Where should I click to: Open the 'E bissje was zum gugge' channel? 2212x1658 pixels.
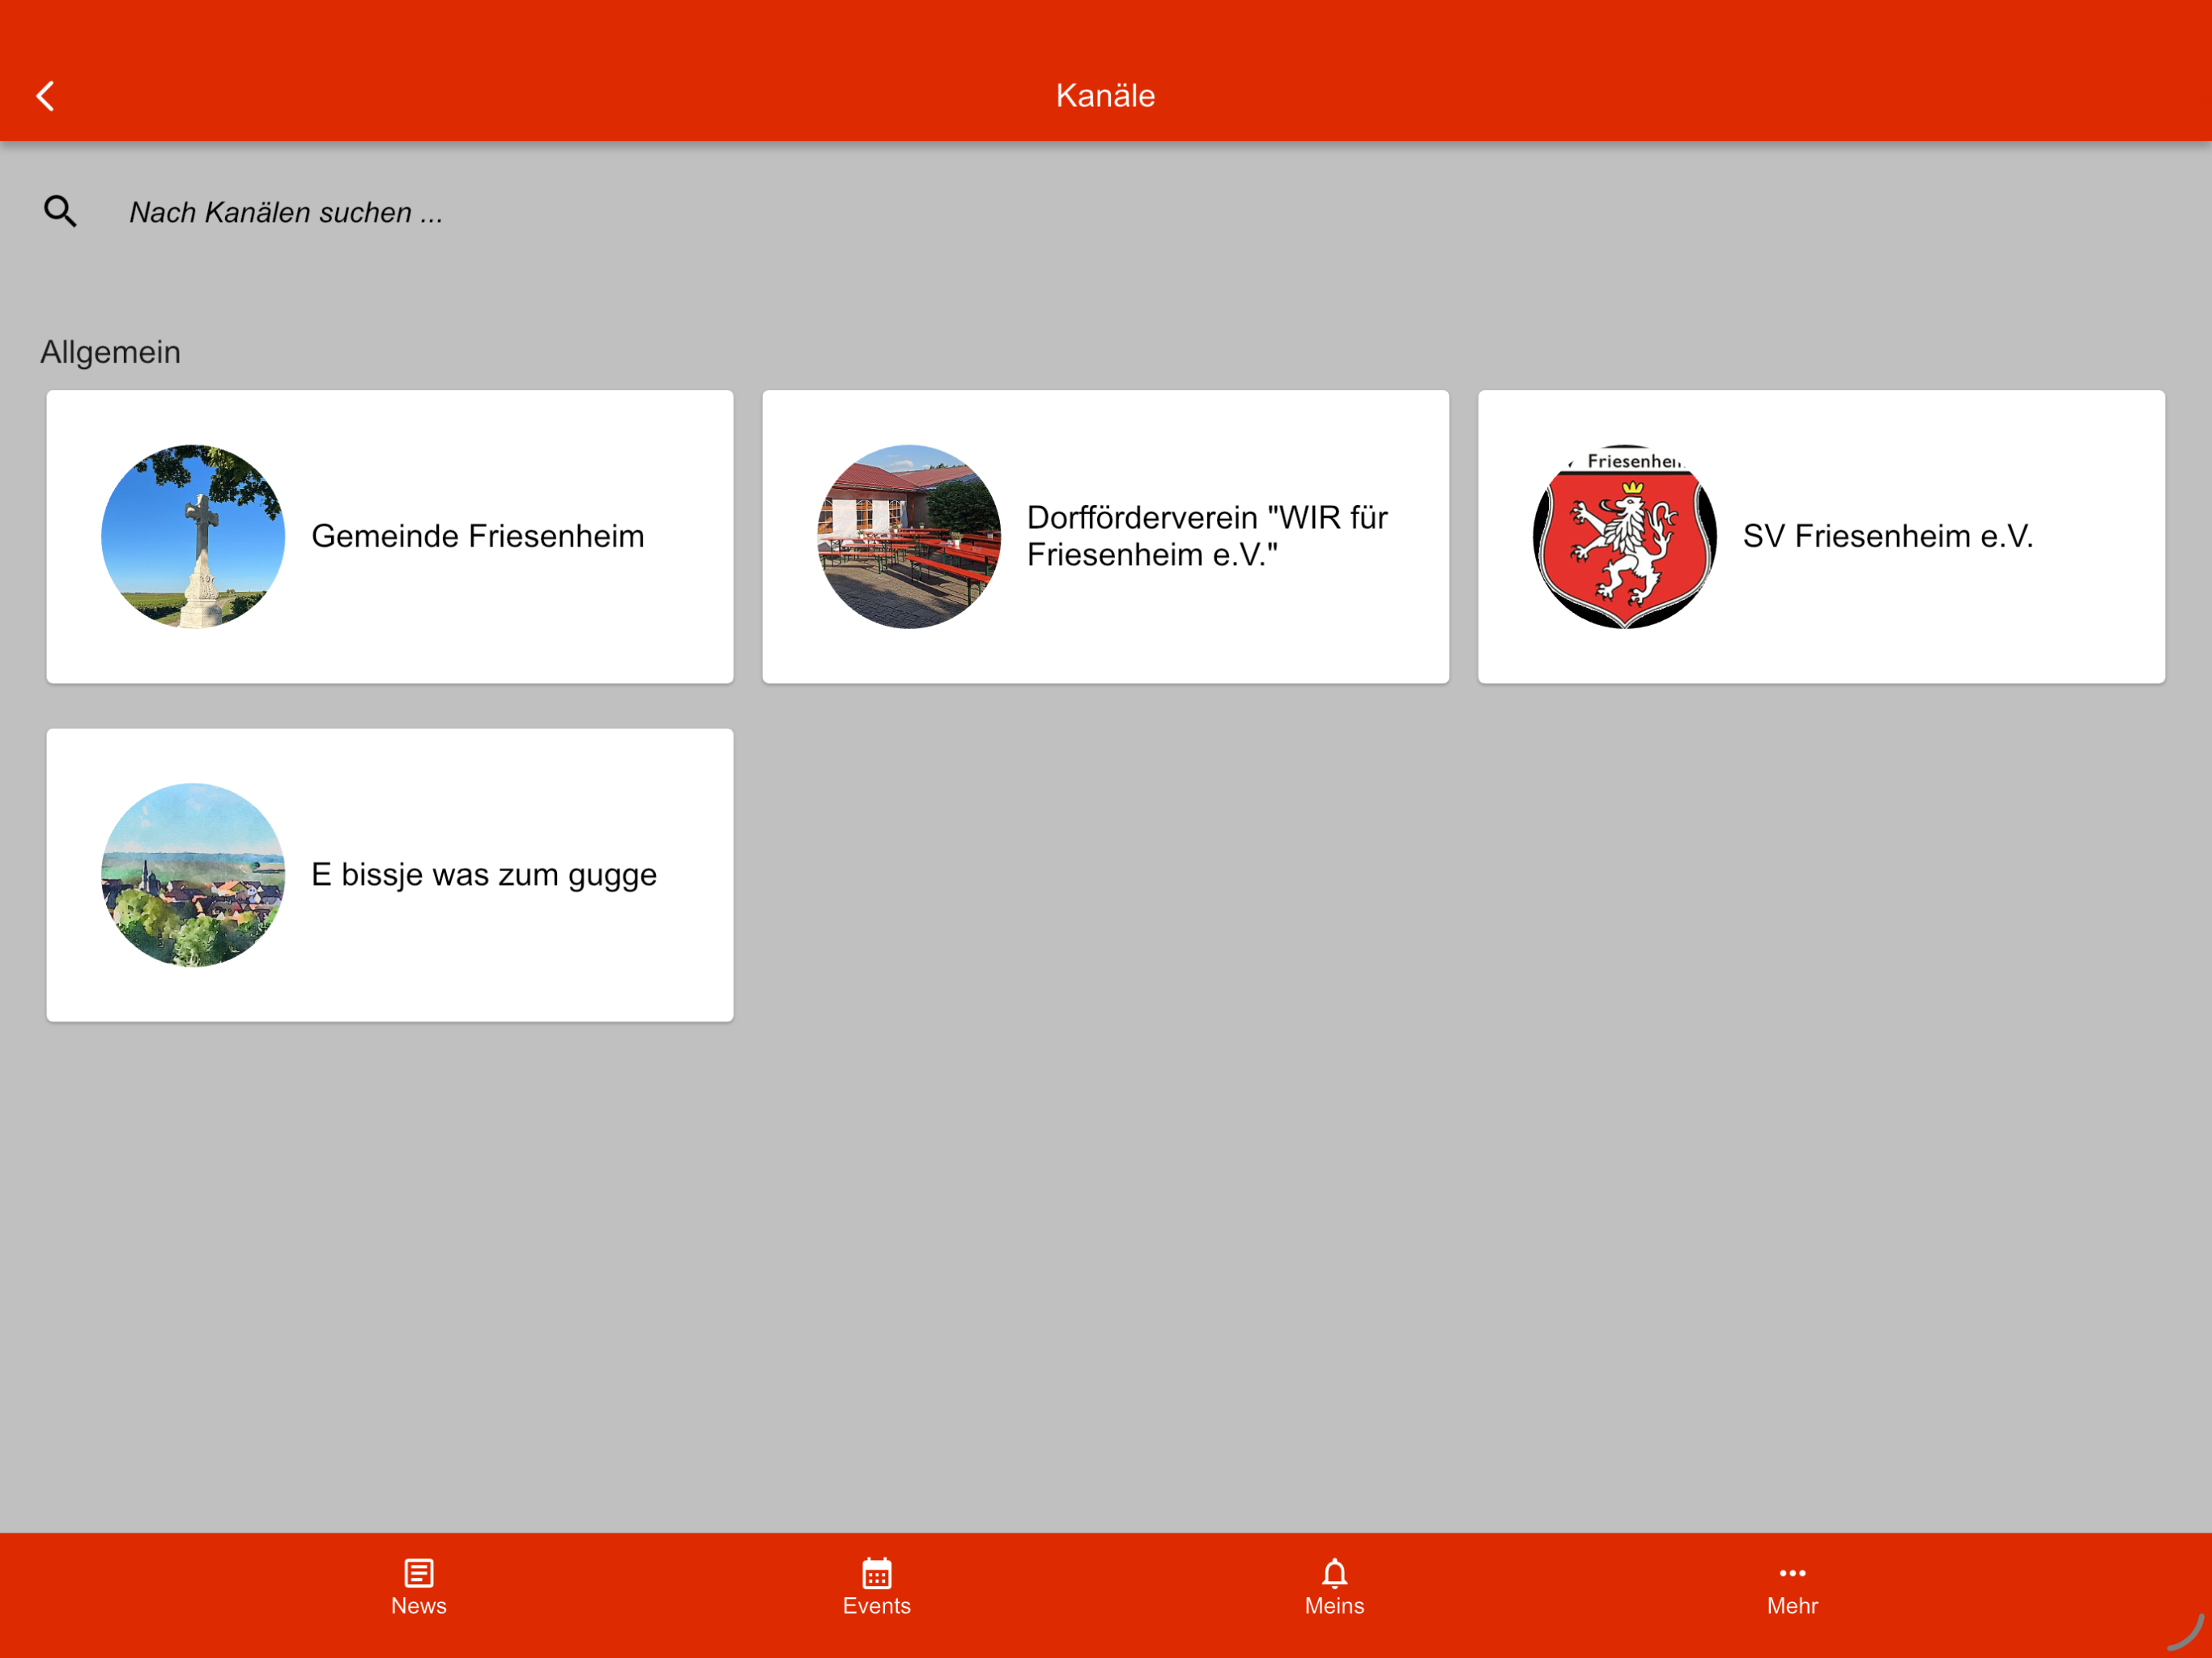(x=390, y=875)
